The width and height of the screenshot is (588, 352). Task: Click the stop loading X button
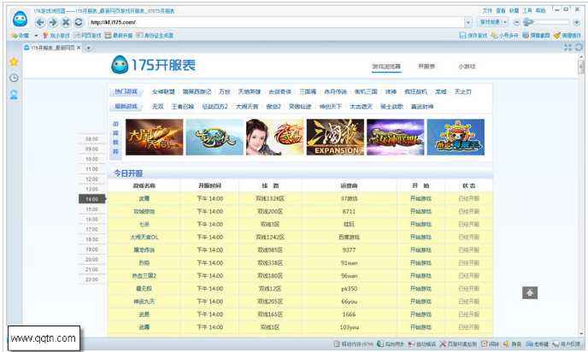tap(66, 22)
